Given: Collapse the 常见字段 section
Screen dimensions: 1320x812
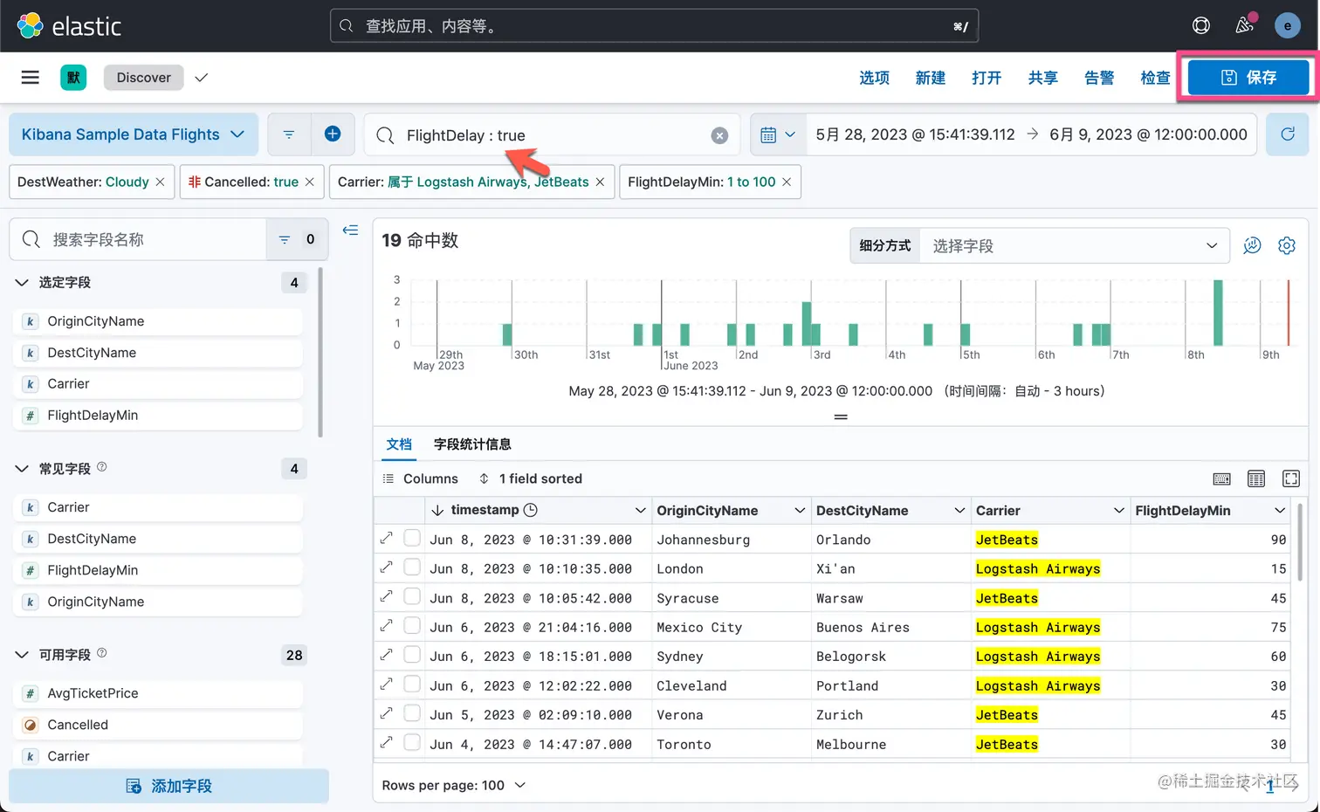Looking at the screenshot, I should click(x=22, y=469).
